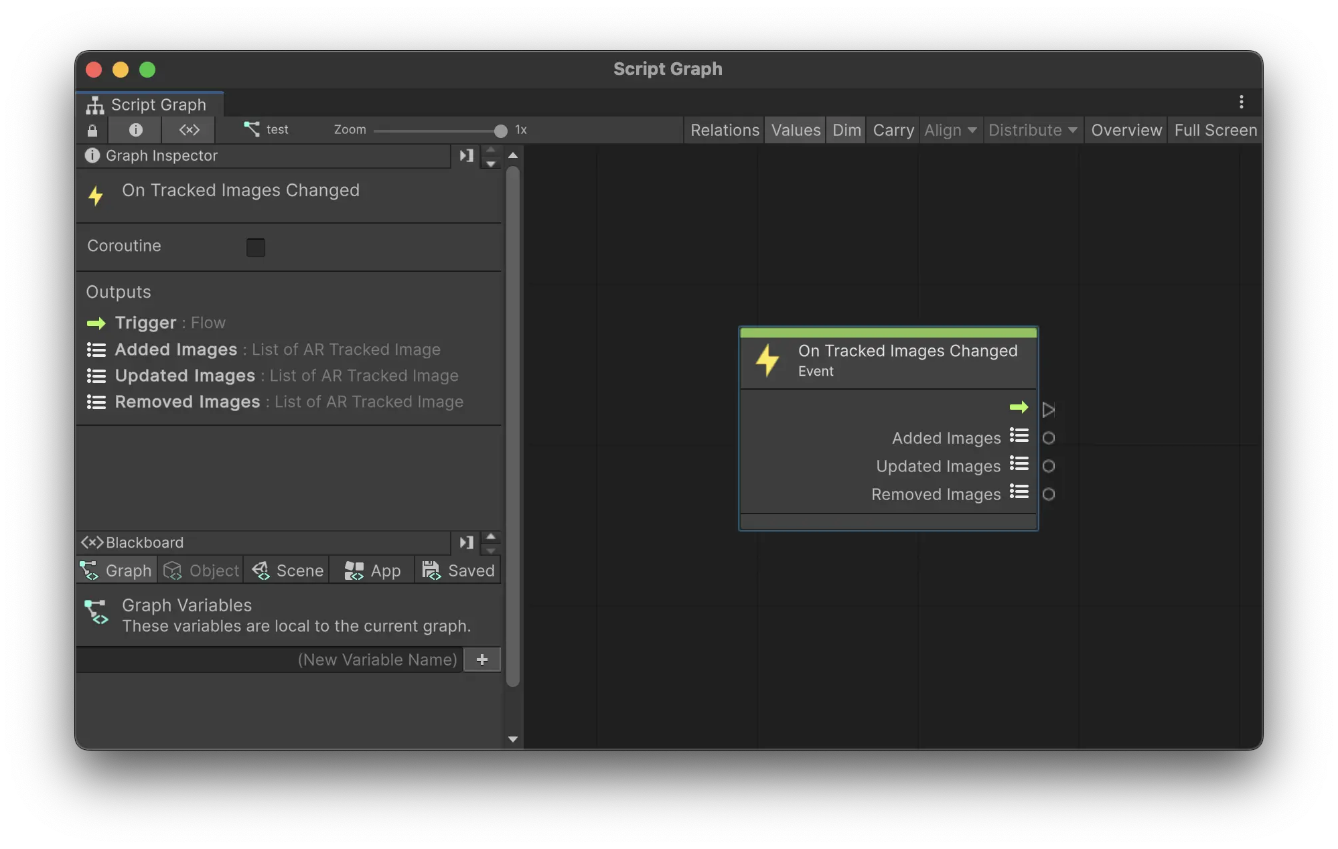Click the Full Screen button
Screen dimensions: 1338x849
(1215, 131)
